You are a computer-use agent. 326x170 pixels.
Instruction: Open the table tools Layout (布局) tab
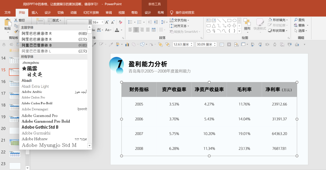point(161,12)
